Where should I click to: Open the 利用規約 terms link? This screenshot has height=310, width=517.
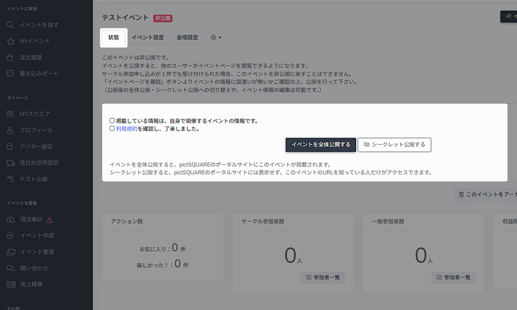click(x=126, y=129)
